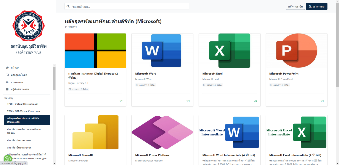Click the สมัครสมาชิก register button
Image resolution: width=339 pixels, height=165 pixels.
pyautogui.click(x=295, y=7)
